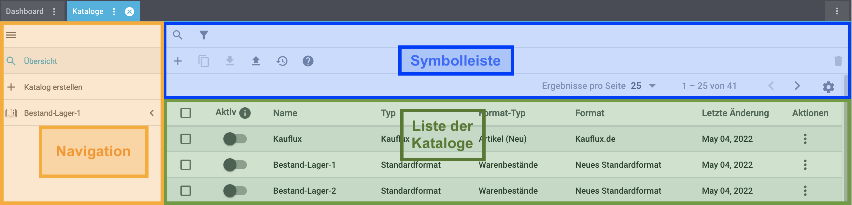The width and height of the screenshot is (852, 205).
Task: Tick the checkbox for Bestand-Lager-1 row
Action: pos(186,165)
